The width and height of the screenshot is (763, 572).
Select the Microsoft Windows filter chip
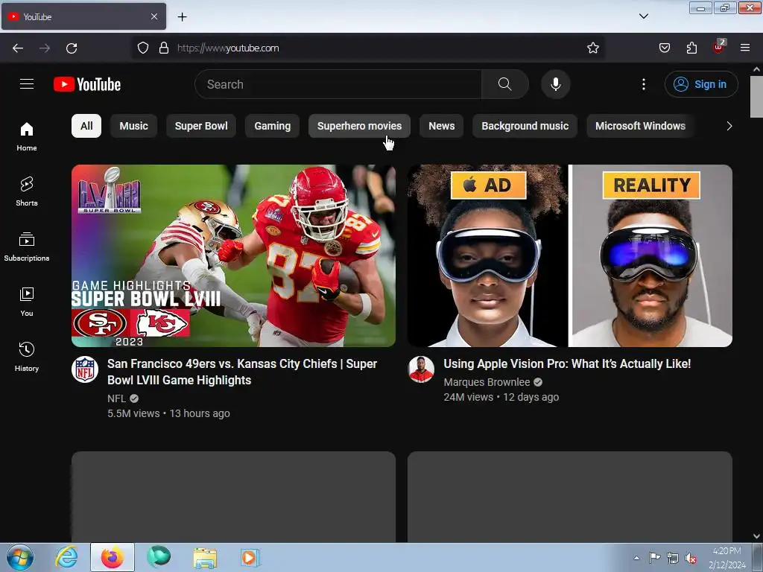pyautogui.click(x=640, y=126)
